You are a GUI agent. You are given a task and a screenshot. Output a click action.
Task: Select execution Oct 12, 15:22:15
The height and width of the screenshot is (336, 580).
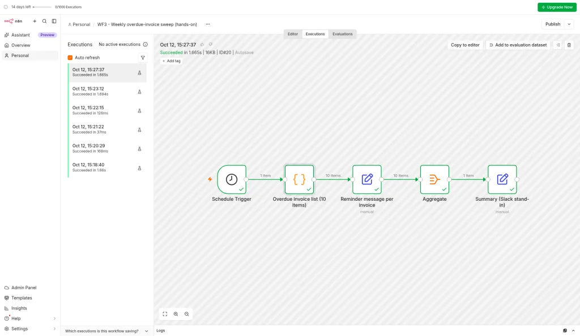[107, 110]
